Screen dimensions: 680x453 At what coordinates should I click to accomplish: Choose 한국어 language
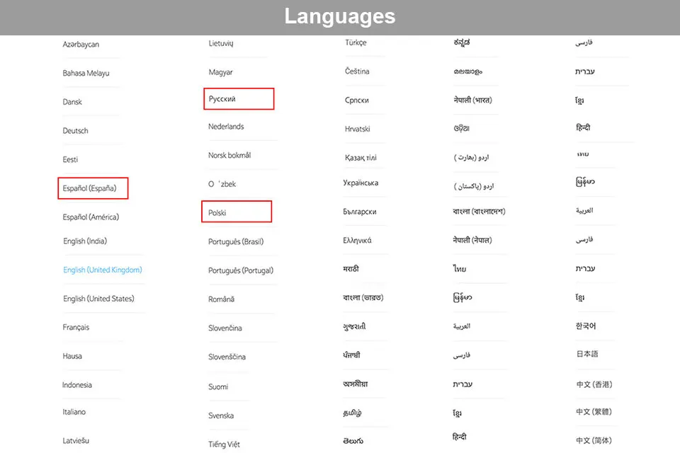click(x=586, y=326)
